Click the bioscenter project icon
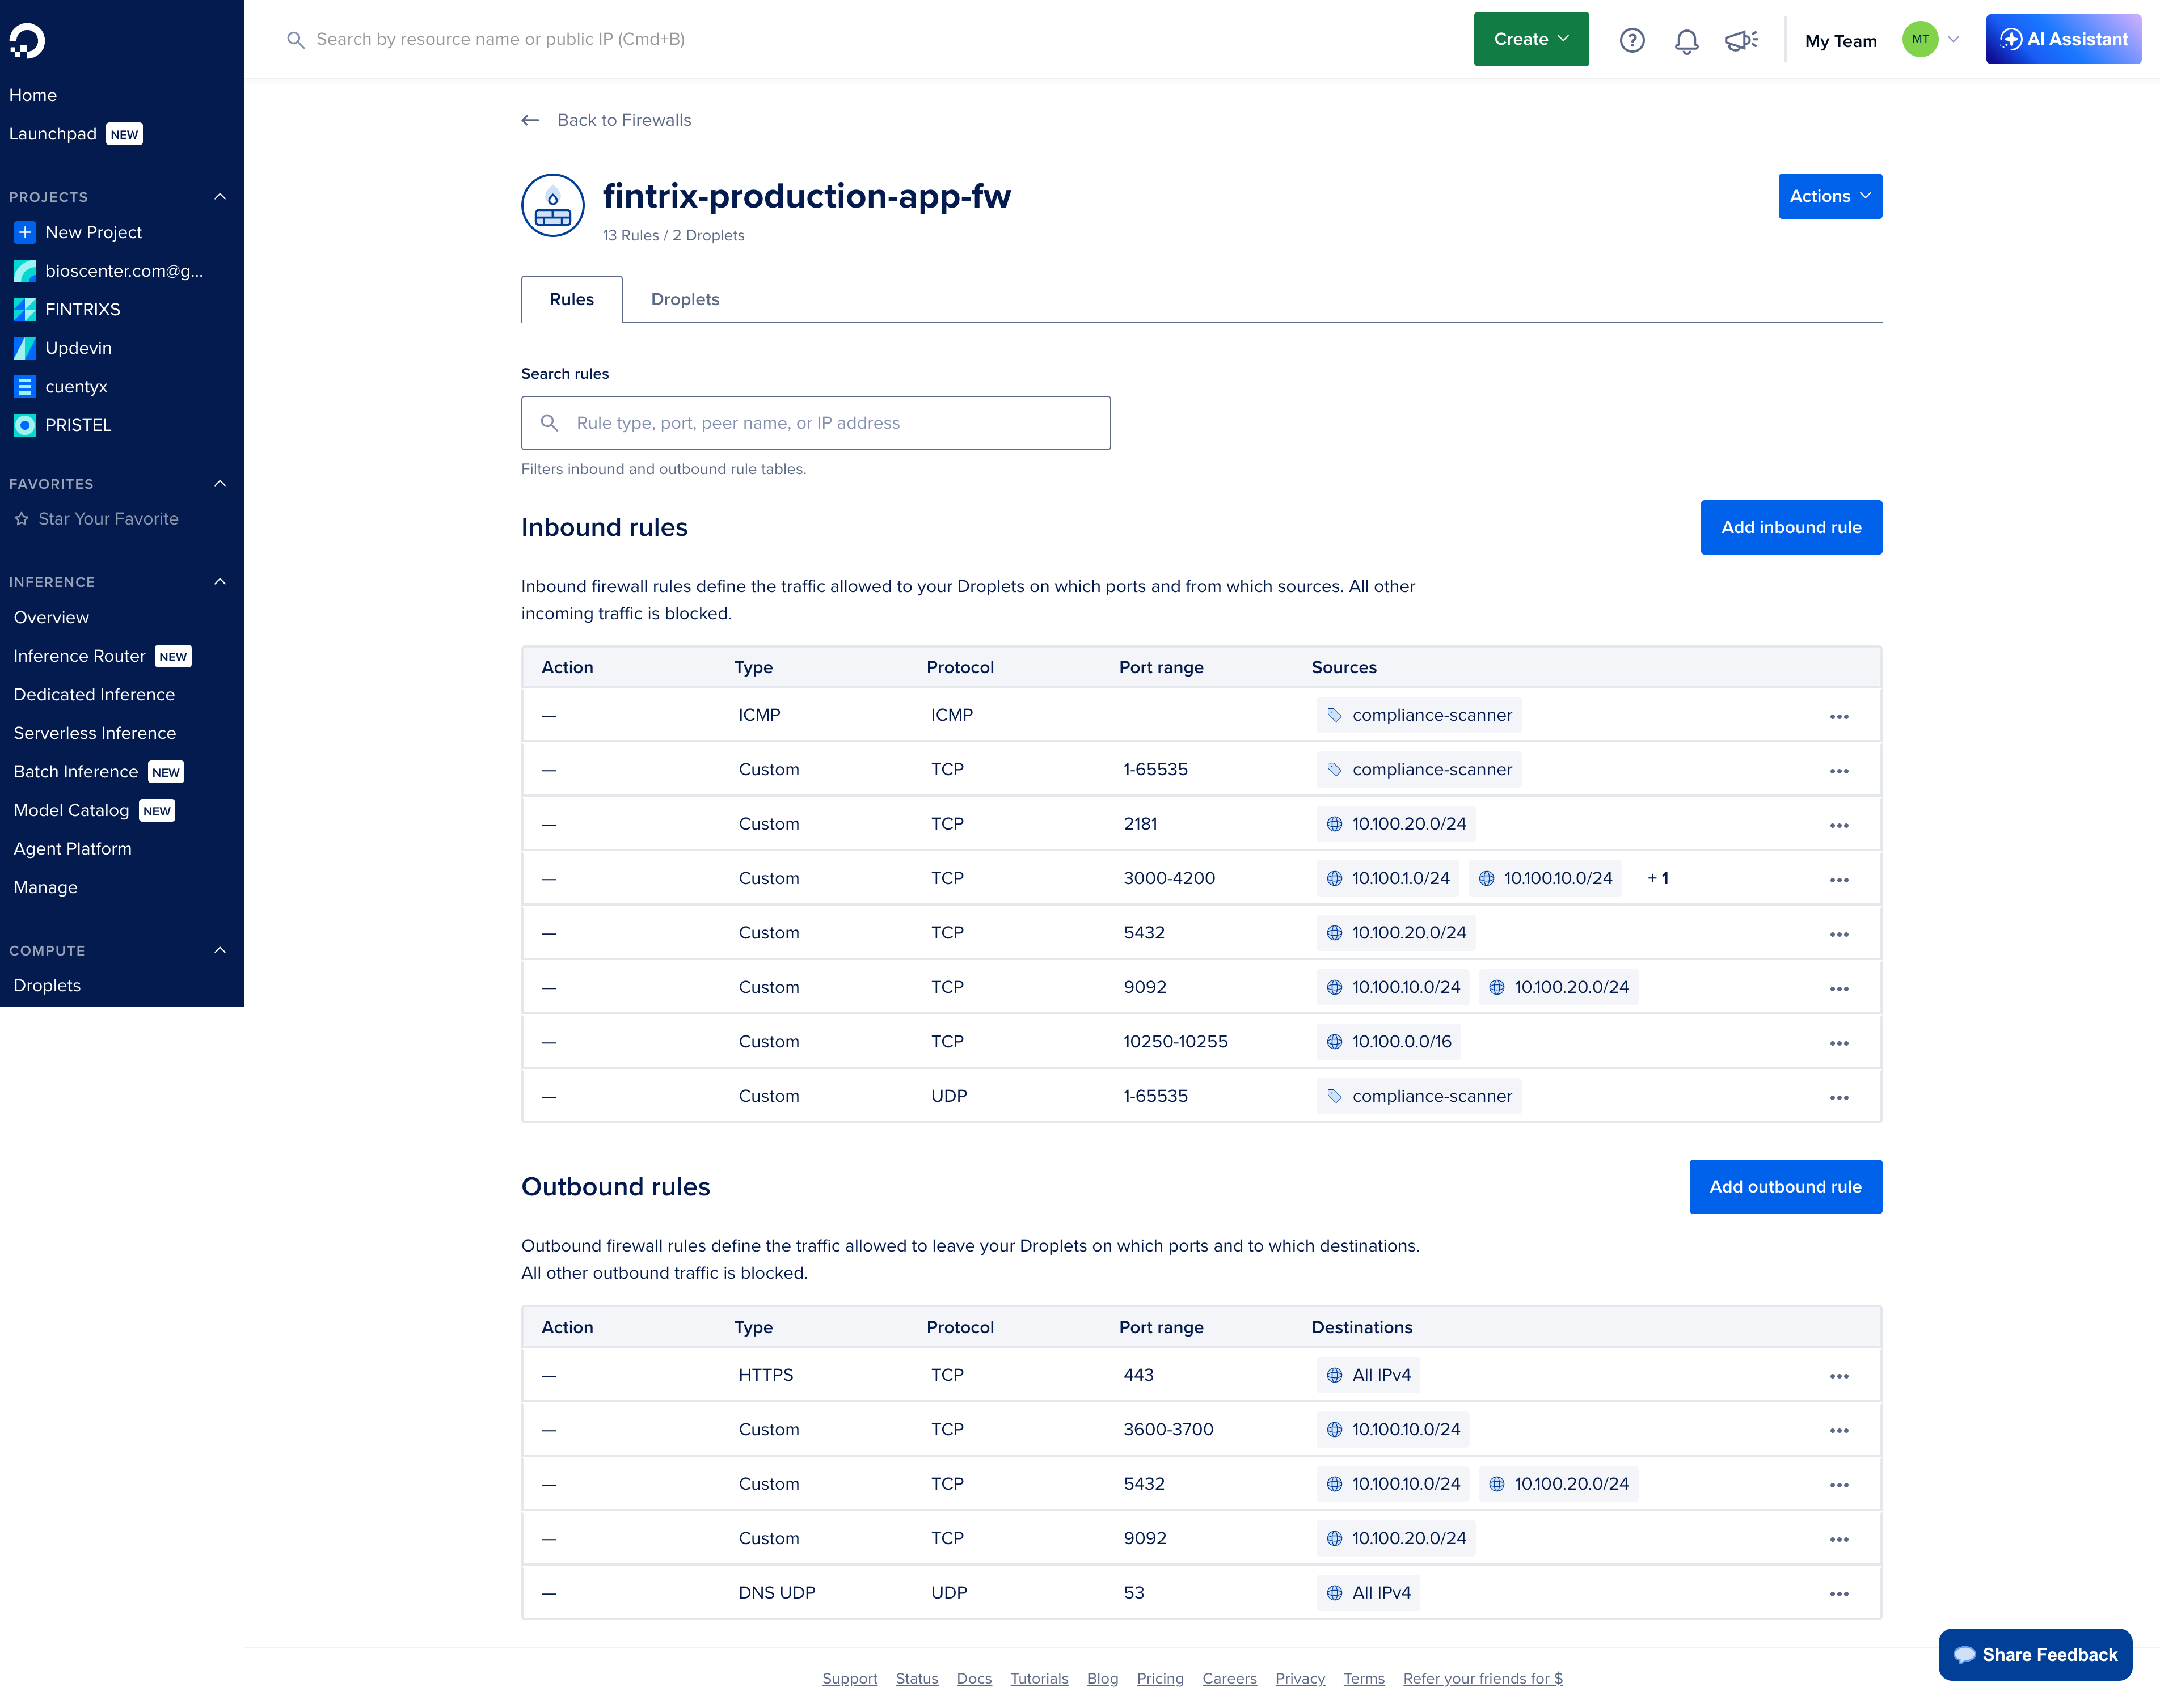The width and height of the screenshot is (2160, 1708). pyautogui.click(x=25, y=271)
